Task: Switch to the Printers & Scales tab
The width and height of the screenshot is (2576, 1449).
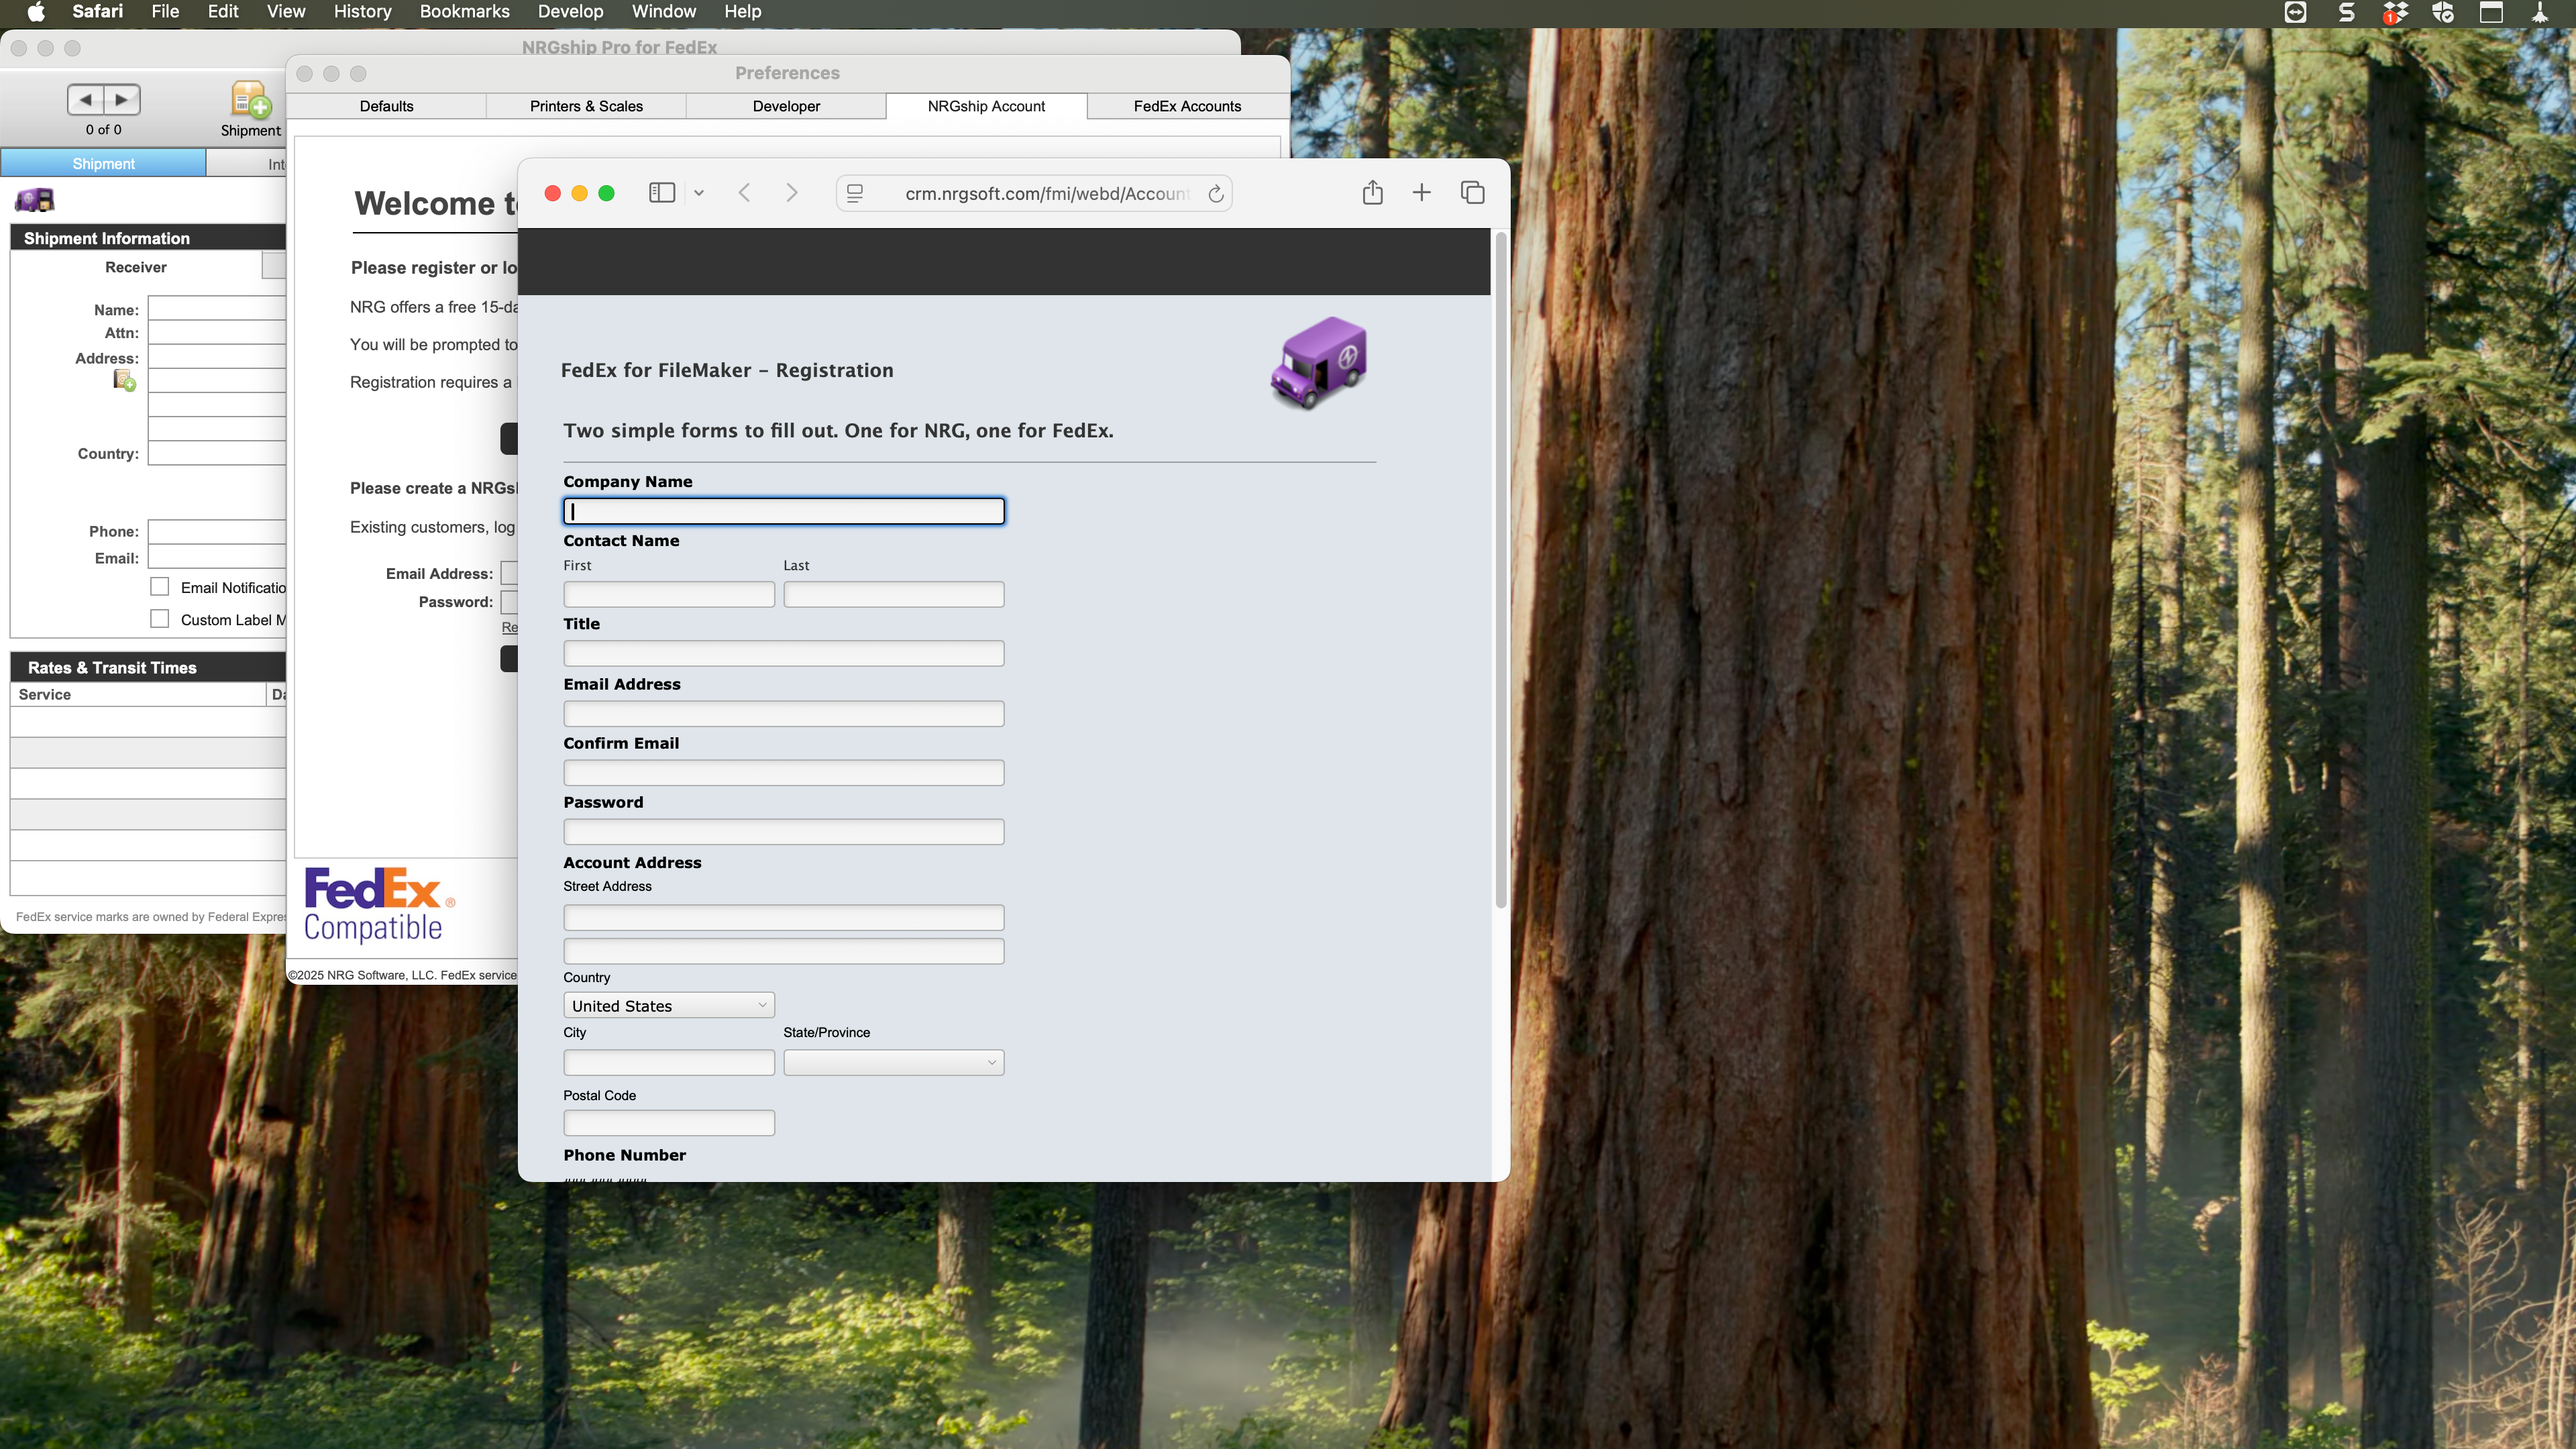Action: [586, 106]
